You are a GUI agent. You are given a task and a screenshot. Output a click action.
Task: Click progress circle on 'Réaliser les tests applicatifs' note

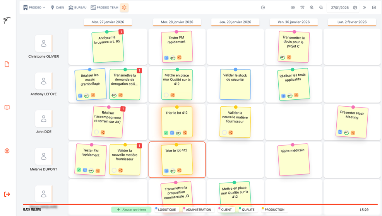click(289, 95)
